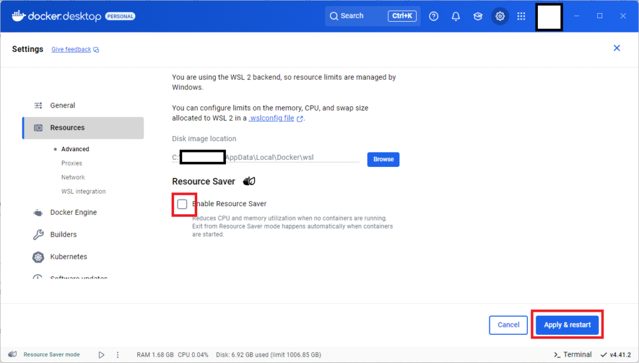Open the Network sub-item

point(73,177)
